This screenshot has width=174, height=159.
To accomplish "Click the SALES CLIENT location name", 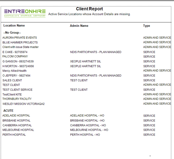I will coord(12,80).
